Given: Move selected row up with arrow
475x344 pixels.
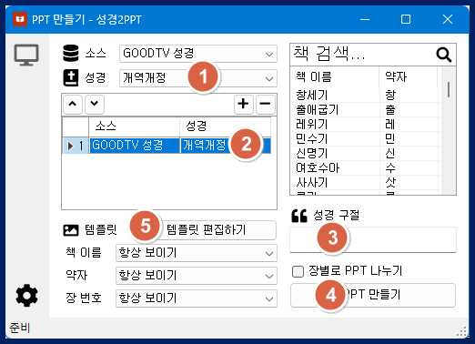Looking at the screenshot, I should tap(73, 104).
